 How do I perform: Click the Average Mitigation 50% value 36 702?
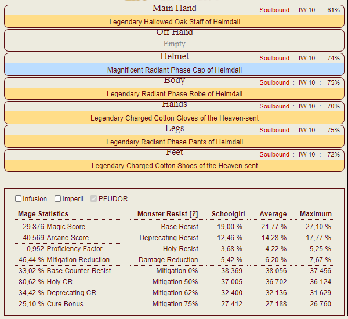click(276, 282)
